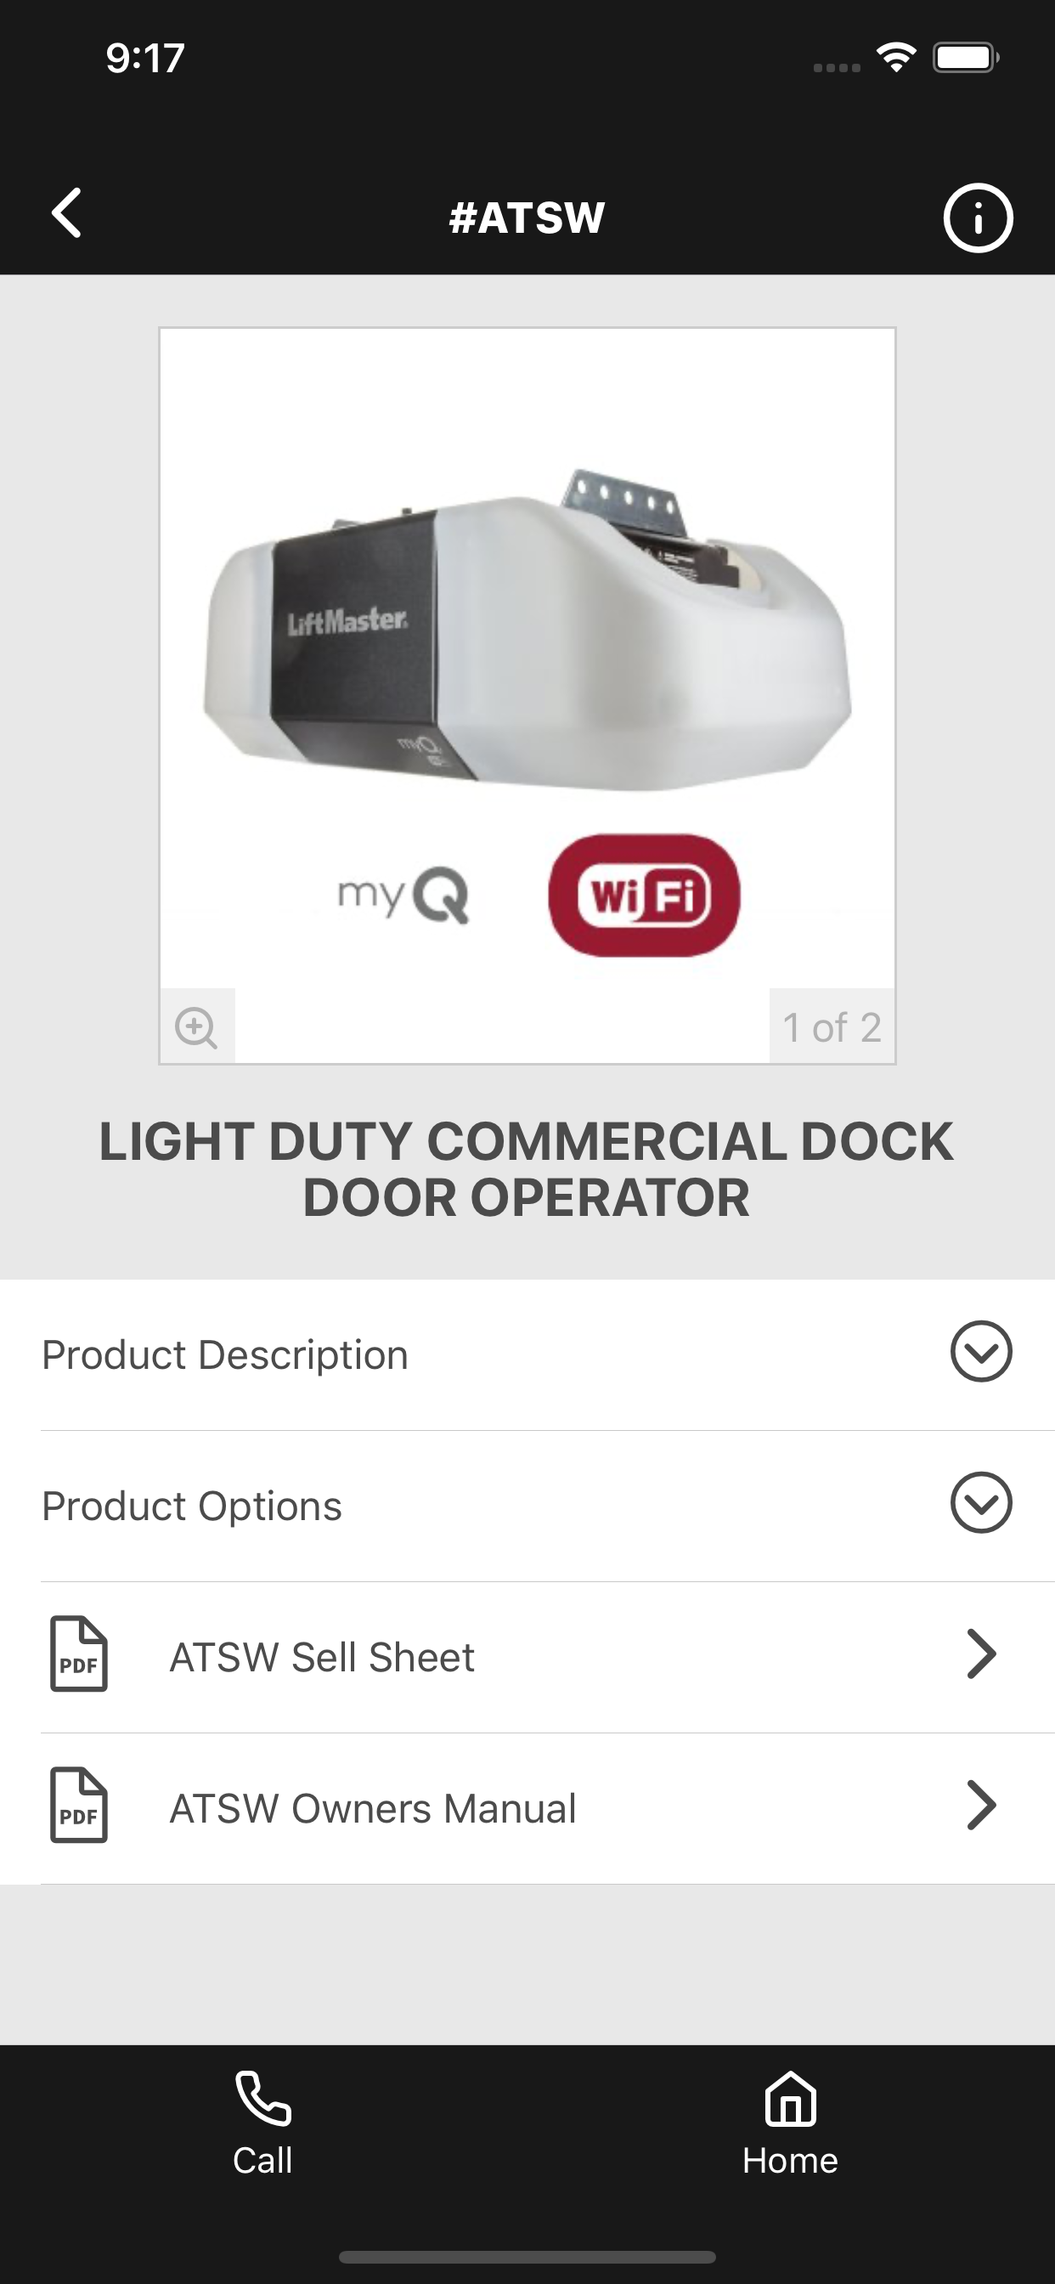The image size is (1055, 2284).
Task: Tap the PDF icon for ATSW Owners Manual
Action: [79, 1806]
